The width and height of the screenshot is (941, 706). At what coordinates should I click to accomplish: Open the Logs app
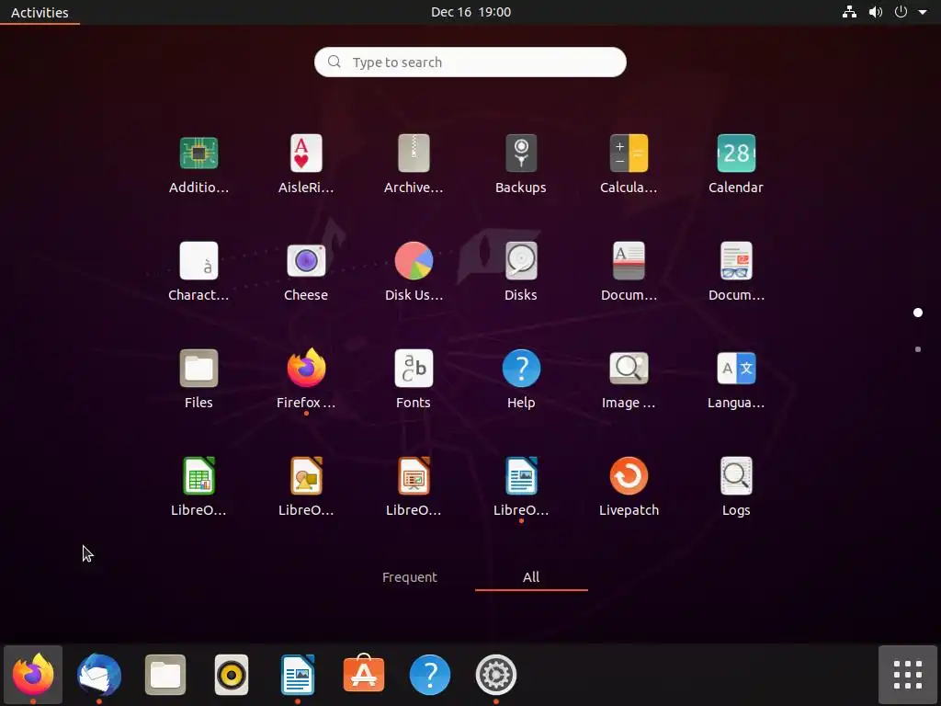[736, 475]
